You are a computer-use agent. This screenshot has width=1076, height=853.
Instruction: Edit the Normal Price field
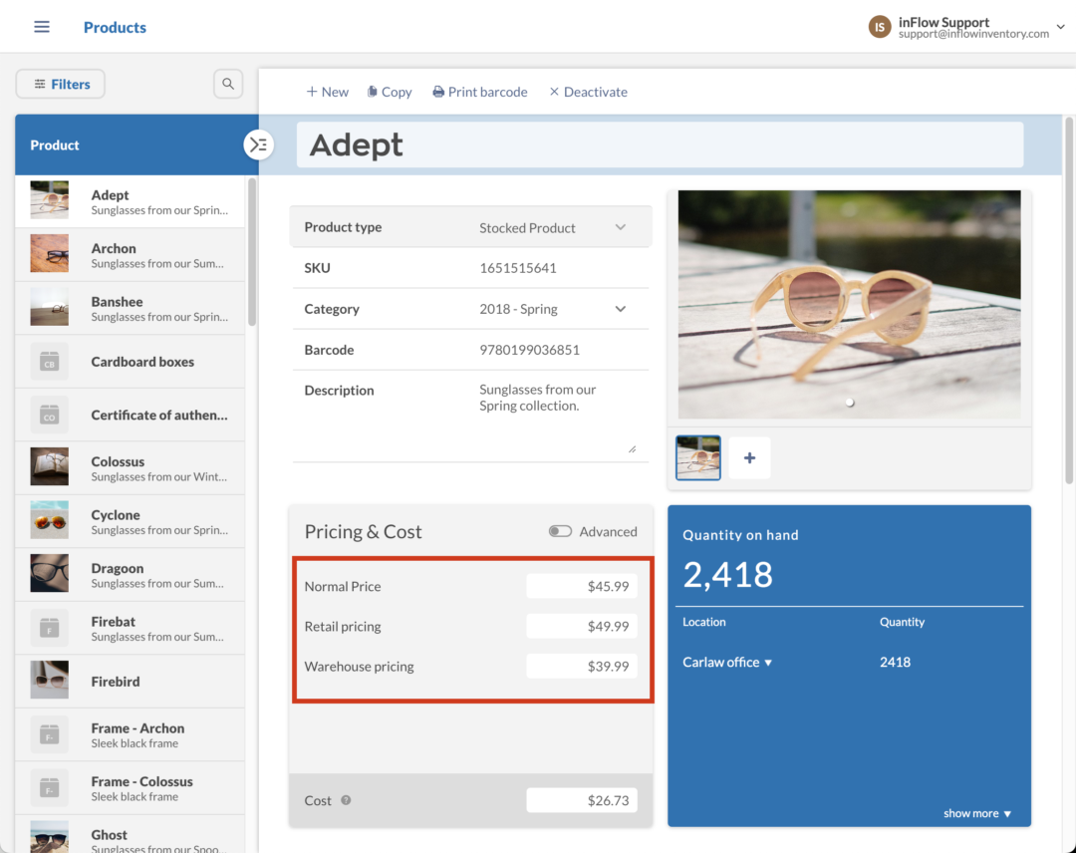[582, 586]
